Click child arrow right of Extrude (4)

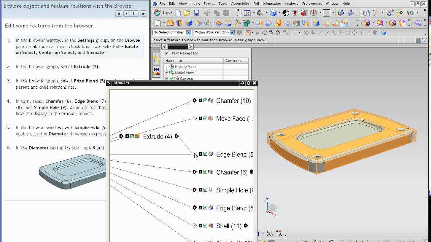pos(177,136)
